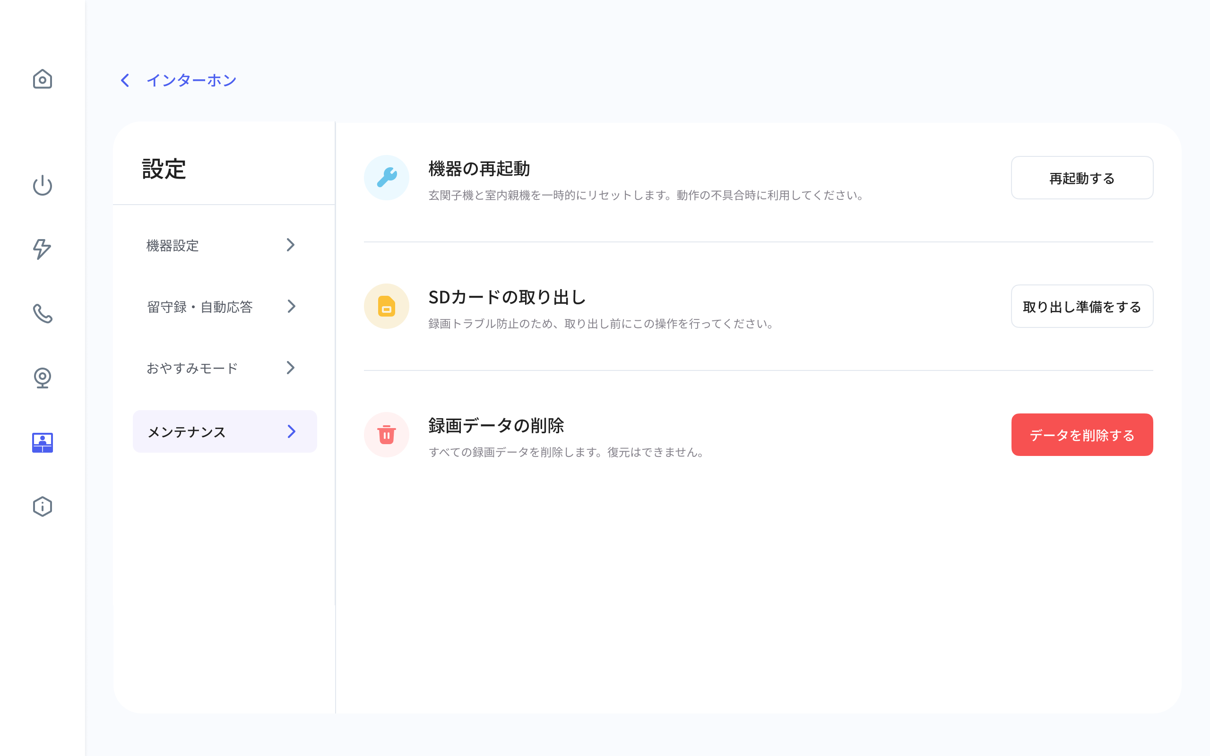1210x756 pixels.
Task: Open the webcam camera icon
Action: (x=43, y=378)
